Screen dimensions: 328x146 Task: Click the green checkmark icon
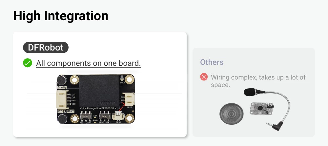pos(28,63)
